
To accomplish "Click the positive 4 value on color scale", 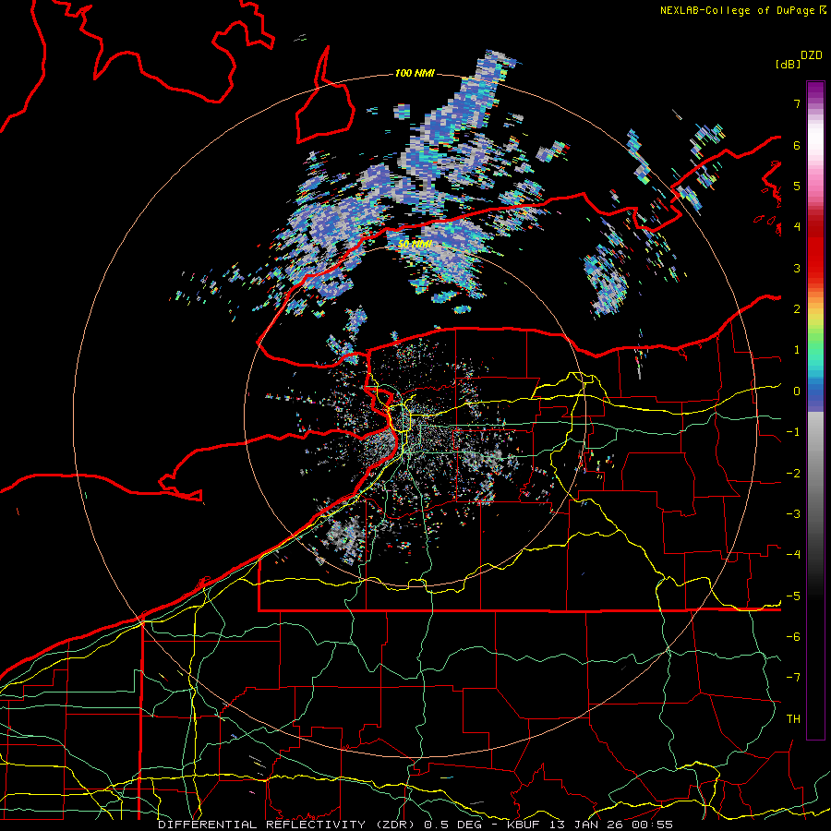I will point(797,227).
